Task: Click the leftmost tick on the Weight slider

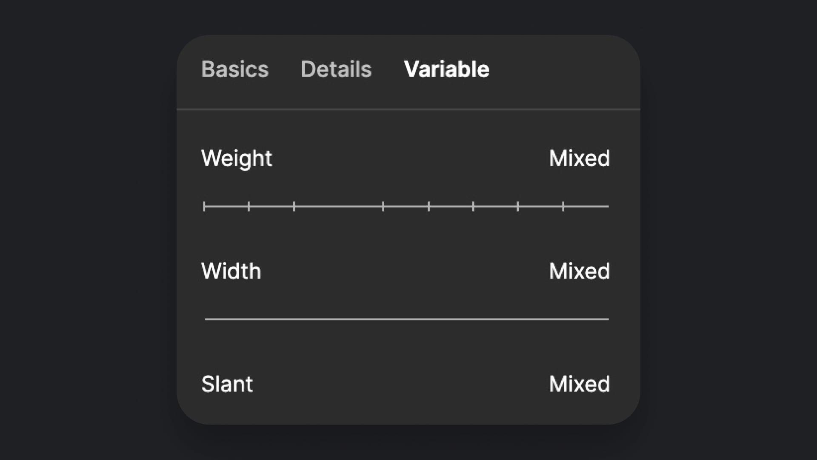Action: tap(205, 206)
